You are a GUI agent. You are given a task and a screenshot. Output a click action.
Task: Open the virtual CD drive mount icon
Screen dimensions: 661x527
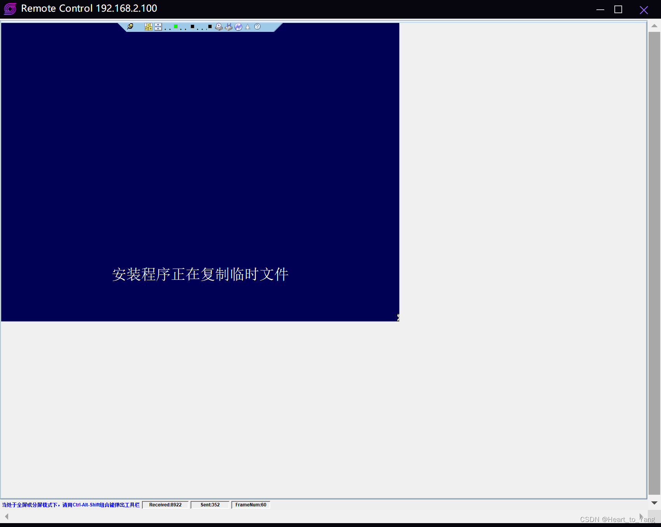pyautogui.click(x=219, y=27)
